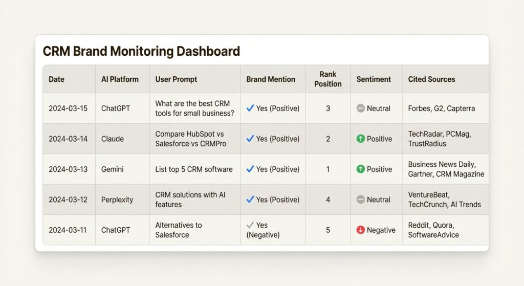Viewport: 524px width, 286px height.
Task: Click the gray checkmark beside Yes (Negative)
Action: click(x=250, y=225)
